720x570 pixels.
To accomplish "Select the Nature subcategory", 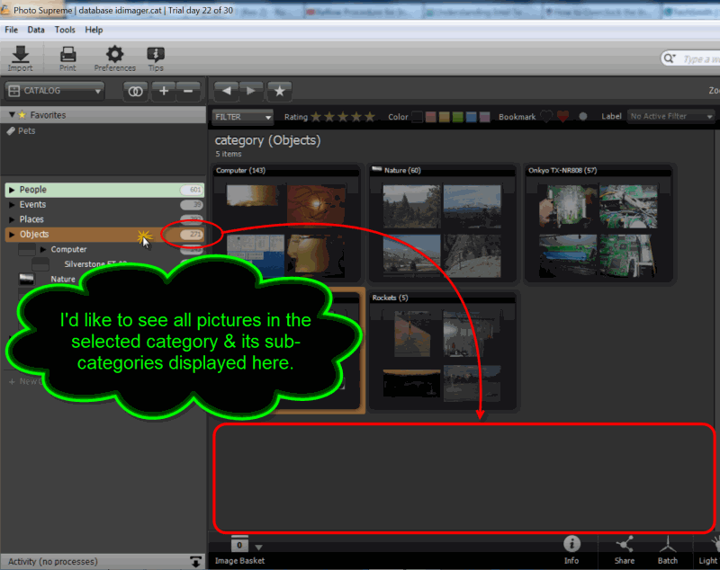I will click(63, 279).
